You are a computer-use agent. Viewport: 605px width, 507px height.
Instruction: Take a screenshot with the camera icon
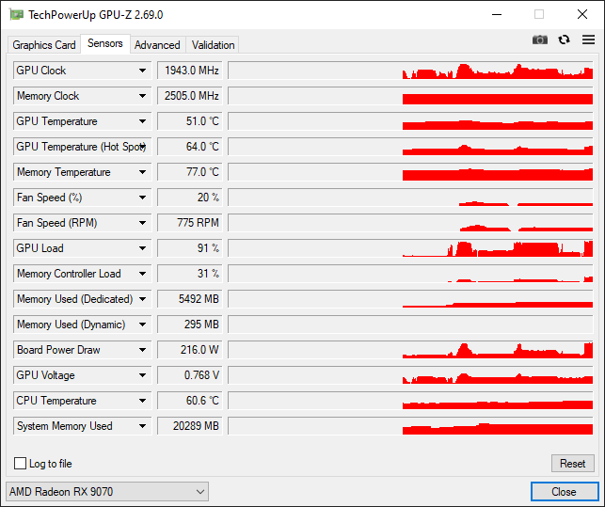pyautogui.click(x=540, y=40)
